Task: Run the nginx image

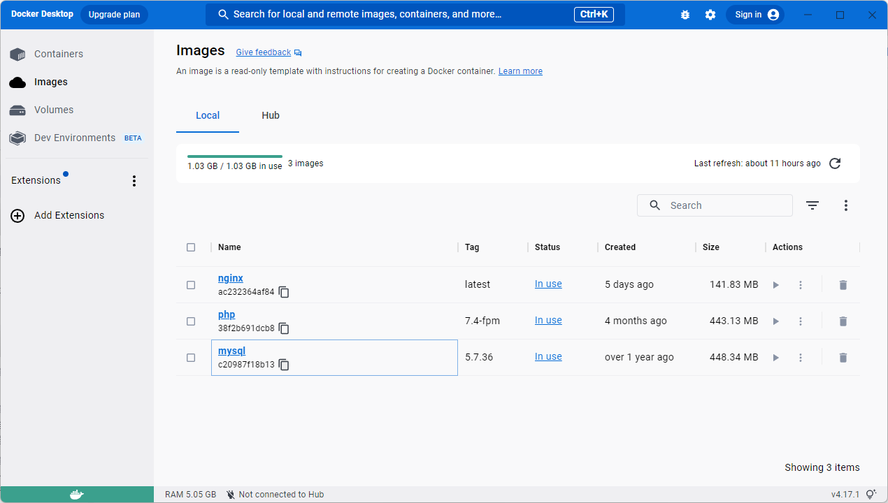Action: [x=775, y=285]
